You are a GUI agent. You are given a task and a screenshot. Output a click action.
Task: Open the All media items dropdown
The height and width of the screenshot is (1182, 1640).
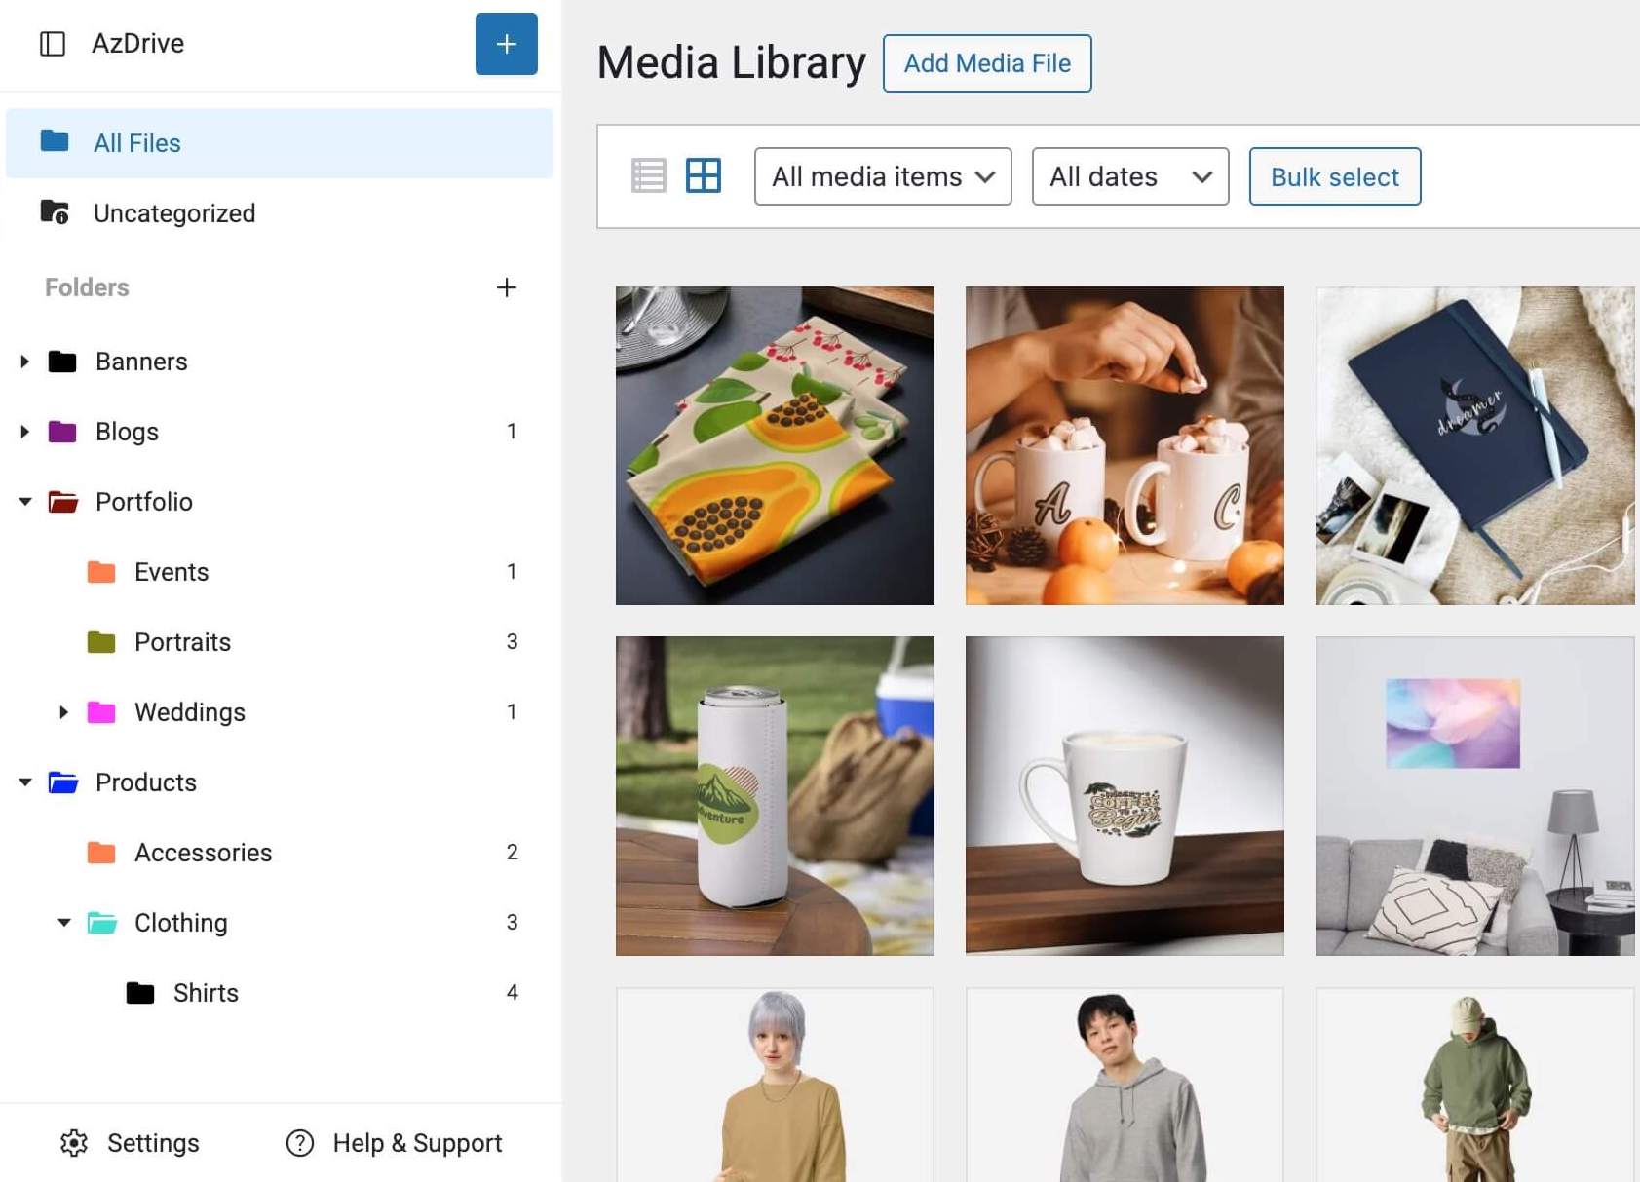pos(882,176)
